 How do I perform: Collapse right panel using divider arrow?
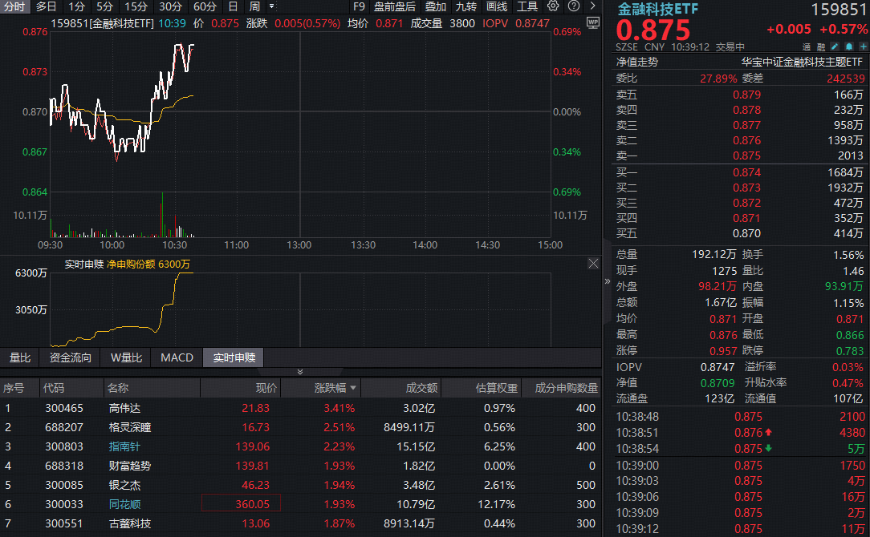coord(607,281)
